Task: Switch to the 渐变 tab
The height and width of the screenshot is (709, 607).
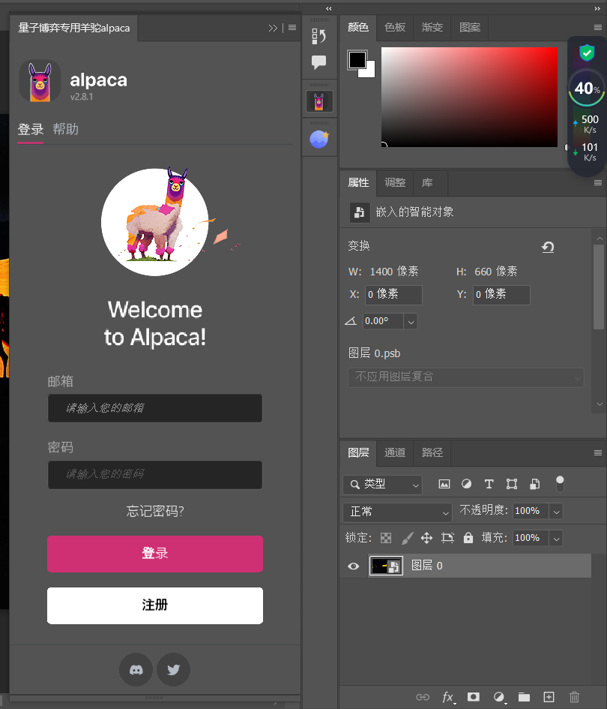Action: click(x=432, y=28)
